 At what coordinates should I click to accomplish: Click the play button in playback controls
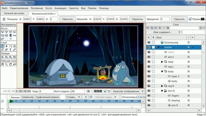tap(17, 91)
